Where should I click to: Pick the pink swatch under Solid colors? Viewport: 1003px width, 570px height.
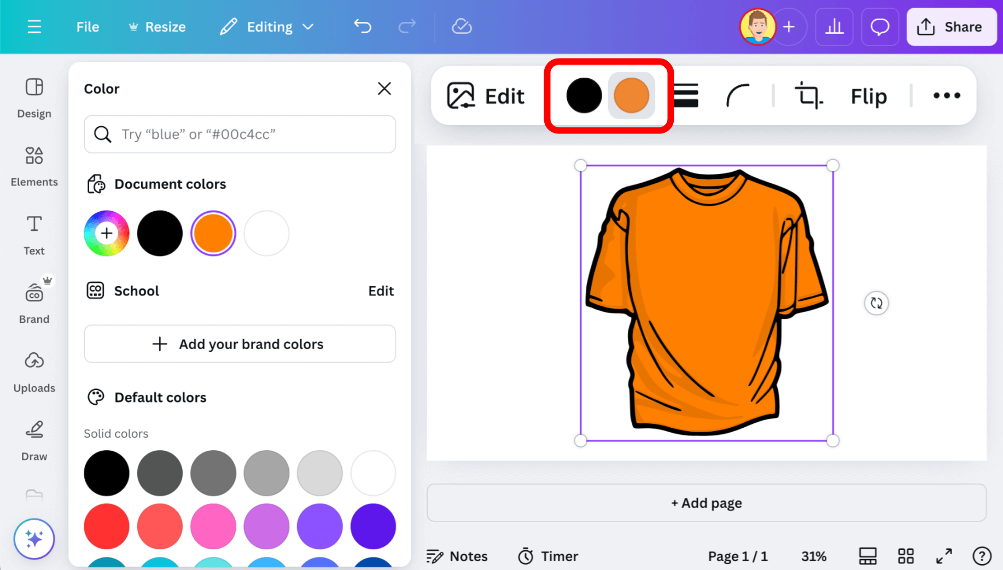pyautogui.click(x=213, y=526)
